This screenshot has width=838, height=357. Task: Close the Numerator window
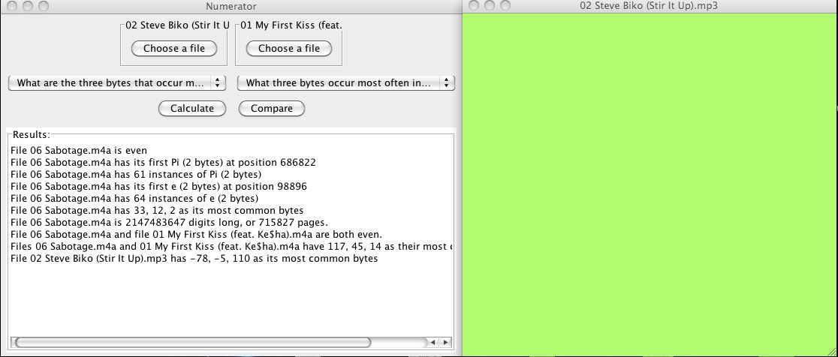(x=12, y=6)
